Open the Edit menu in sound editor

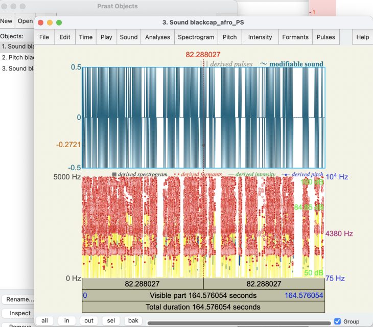click(x=65, y=37)
